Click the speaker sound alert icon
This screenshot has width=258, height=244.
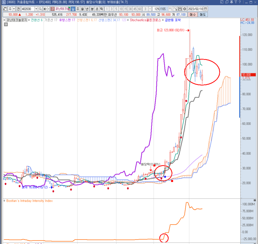coord(45,9)
